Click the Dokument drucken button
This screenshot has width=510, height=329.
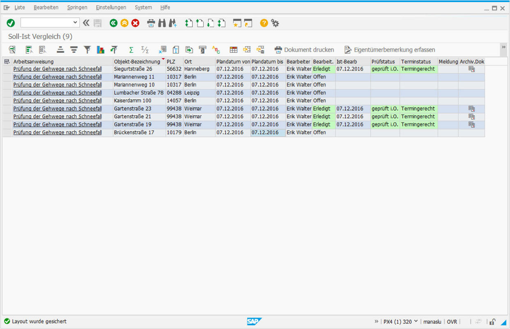click(304, 50)
